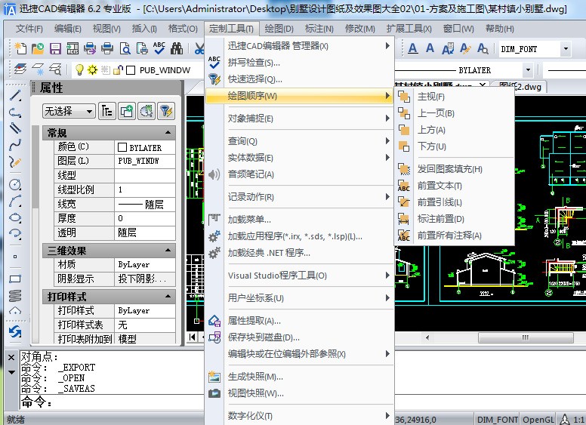Click the select objects icon in properties panel

click(146, 111)
